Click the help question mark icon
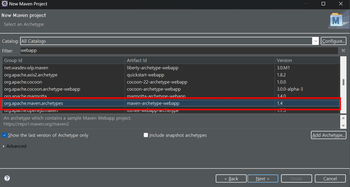This screenshot has height=187, width=350. pos(7,178)
